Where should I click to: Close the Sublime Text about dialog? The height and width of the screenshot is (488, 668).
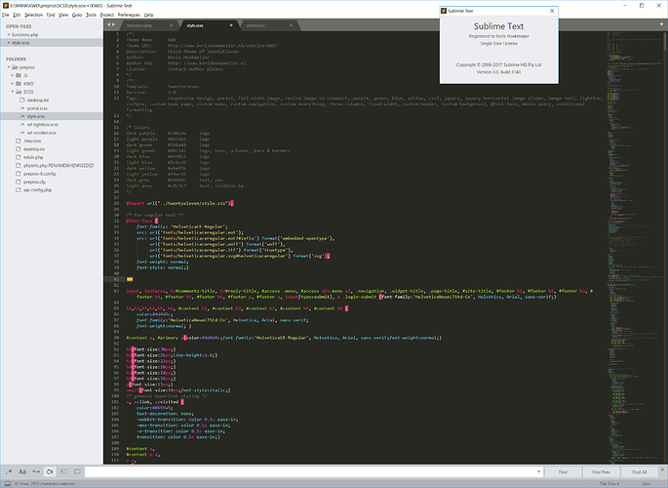click(x=552, y=11)
